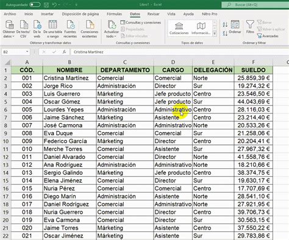This screenshot has height=240, width=289.
Task: Click the NOMBRE header cell
Action: [70, 70]
